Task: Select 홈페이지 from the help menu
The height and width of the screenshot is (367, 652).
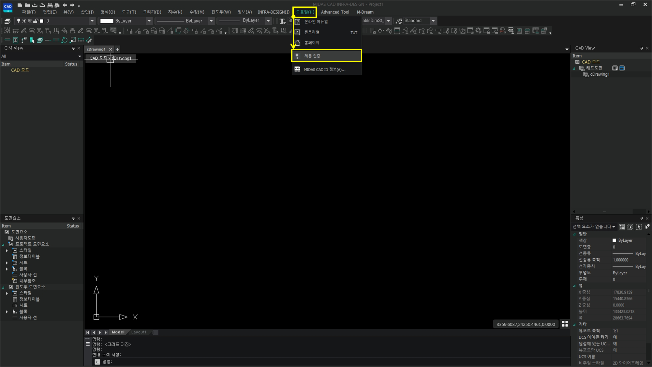Action: click(327, 43)
